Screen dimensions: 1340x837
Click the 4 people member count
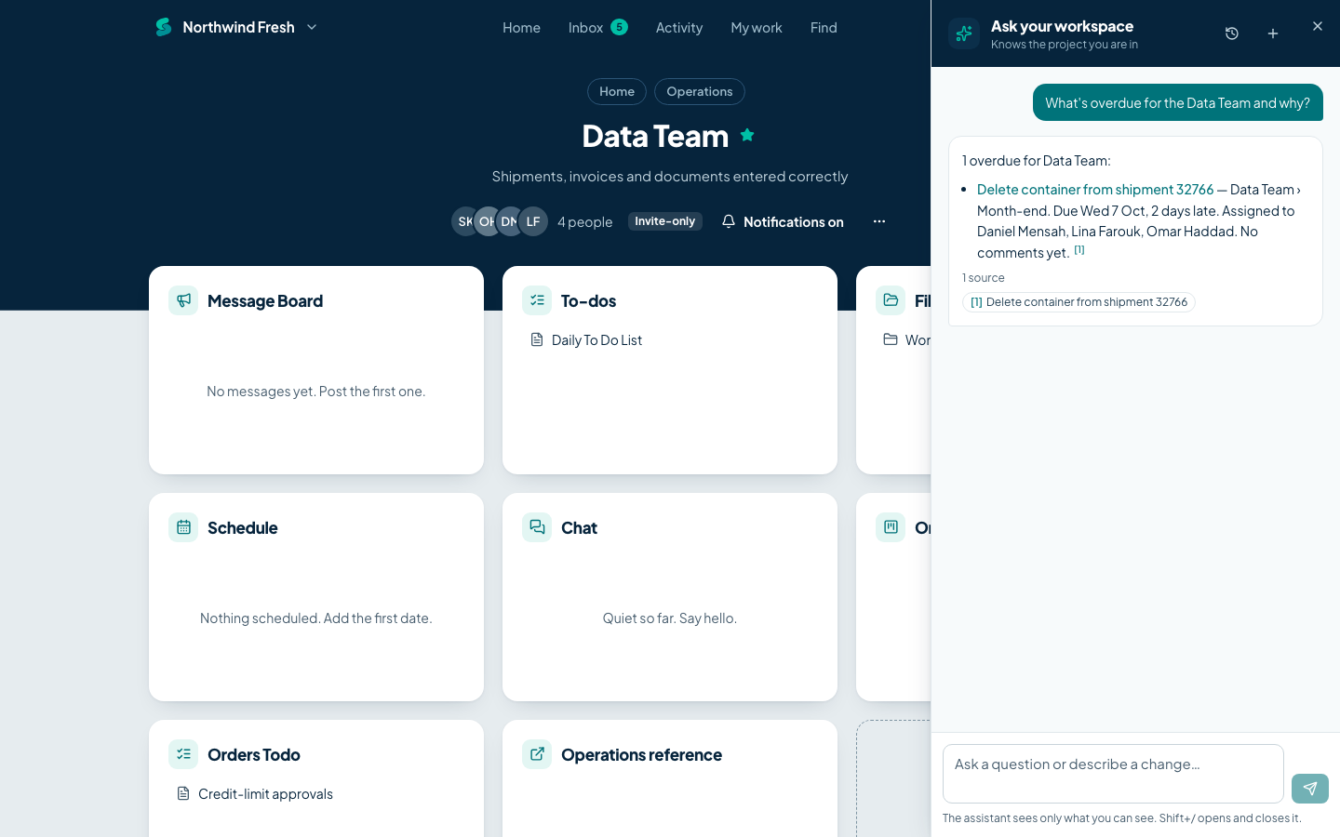[x=585, y=222]
